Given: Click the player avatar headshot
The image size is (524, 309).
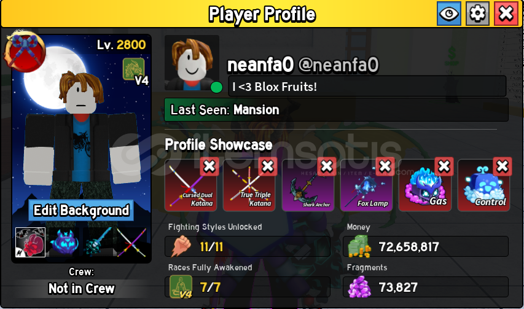Looking at the screenshot, I should point(192,63).
